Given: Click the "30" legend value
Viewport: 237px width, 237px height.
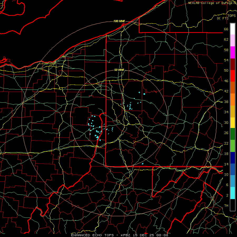Looking at the screenshot, I should click(x=226, y=122).
